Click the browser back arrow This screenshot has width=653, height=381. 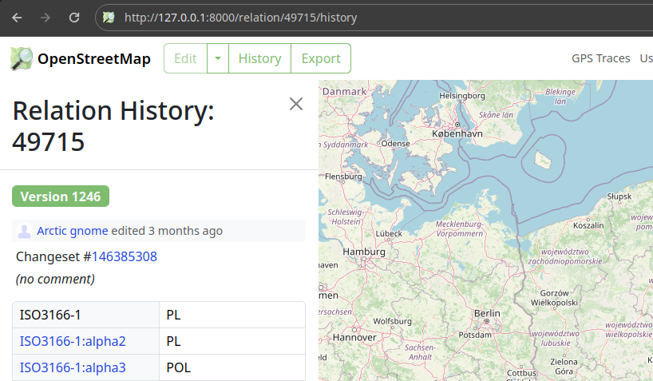tap(17, 17)
